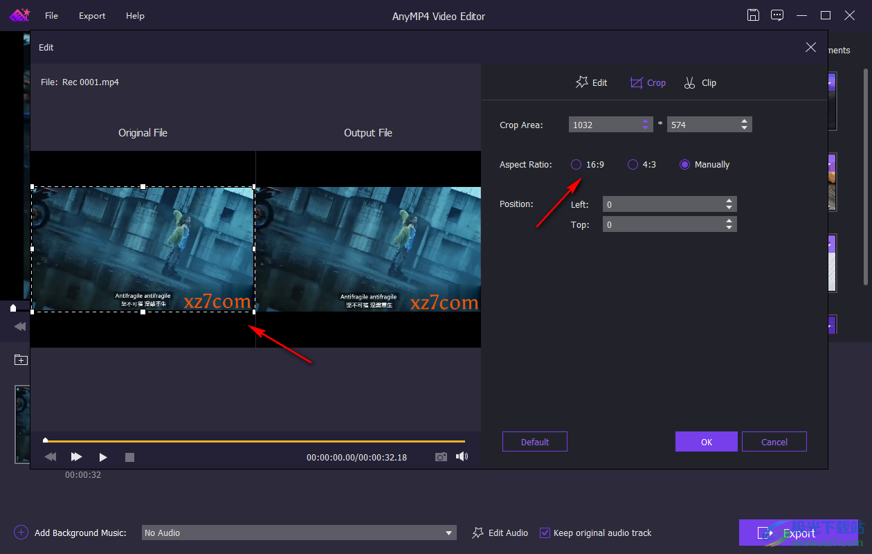Click Edit Audio button
Screen dimensions: 872x554
[x=500, y=533]
